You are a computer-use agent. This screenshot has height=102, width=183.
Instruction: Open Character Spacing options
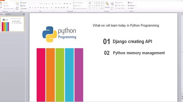coord(44,8)
